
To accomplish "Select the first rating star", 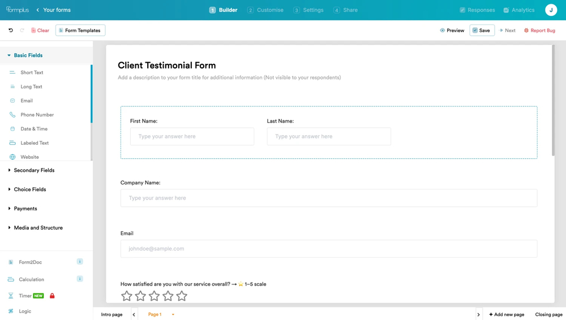I will point(127,296).
